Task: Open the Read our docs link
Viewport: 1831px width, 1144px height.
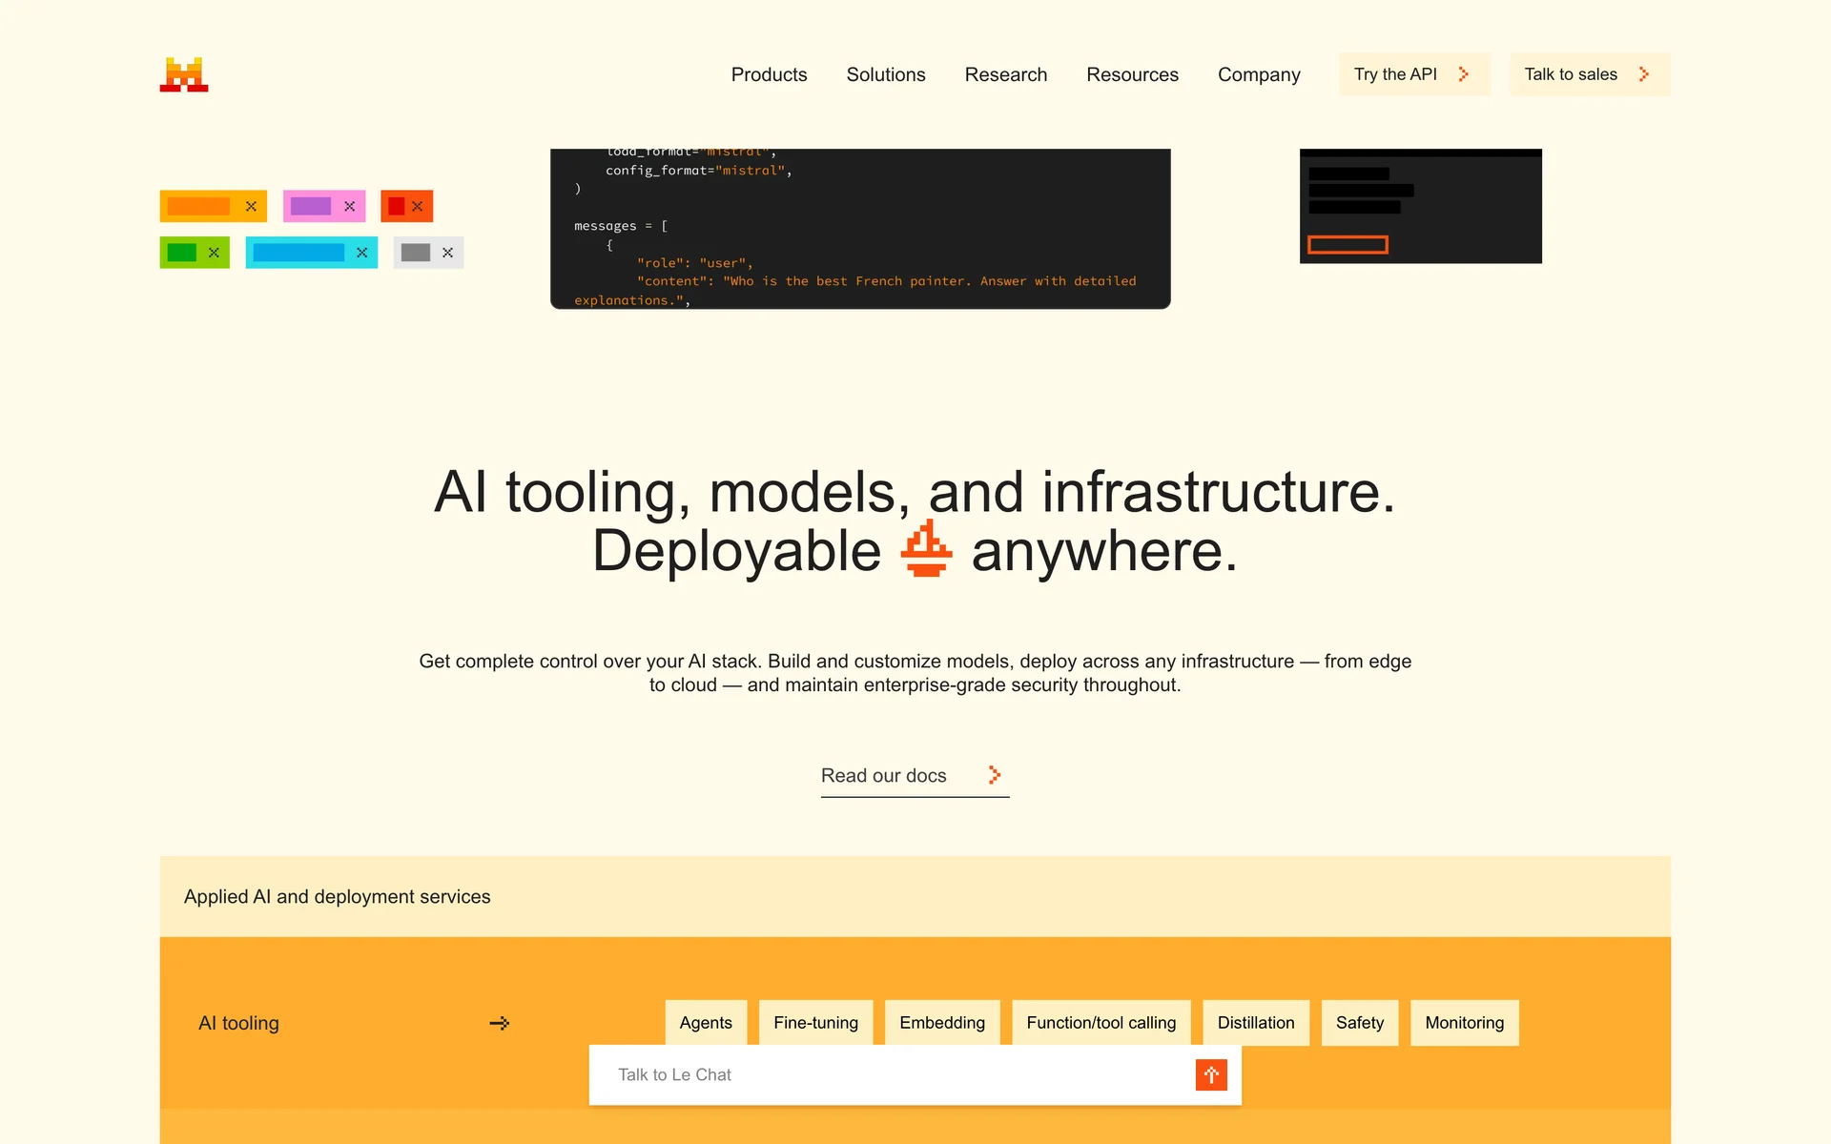Action: click(x=913, y=776)
